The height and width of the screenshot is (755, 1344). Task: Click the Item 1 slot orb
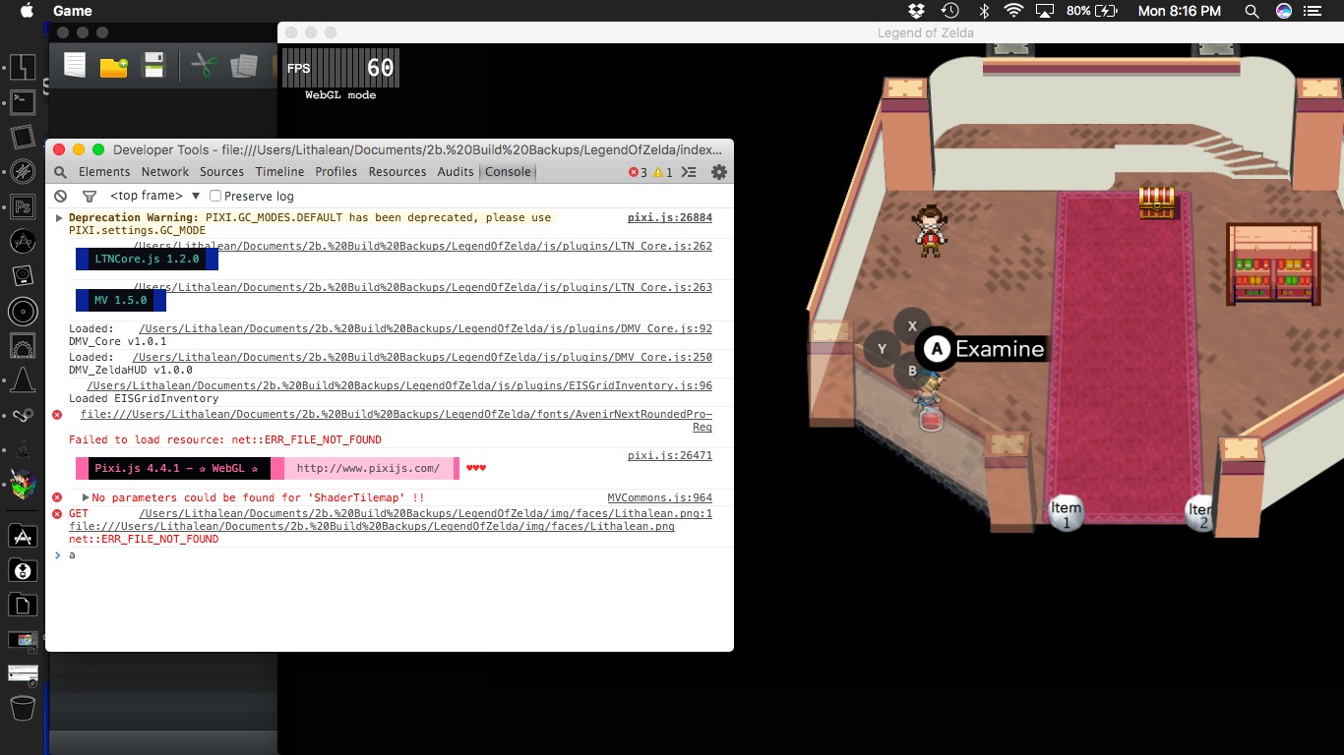tap(1066, 512)
